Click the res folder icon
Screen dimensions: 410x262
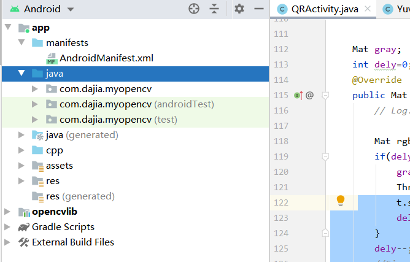37,182
